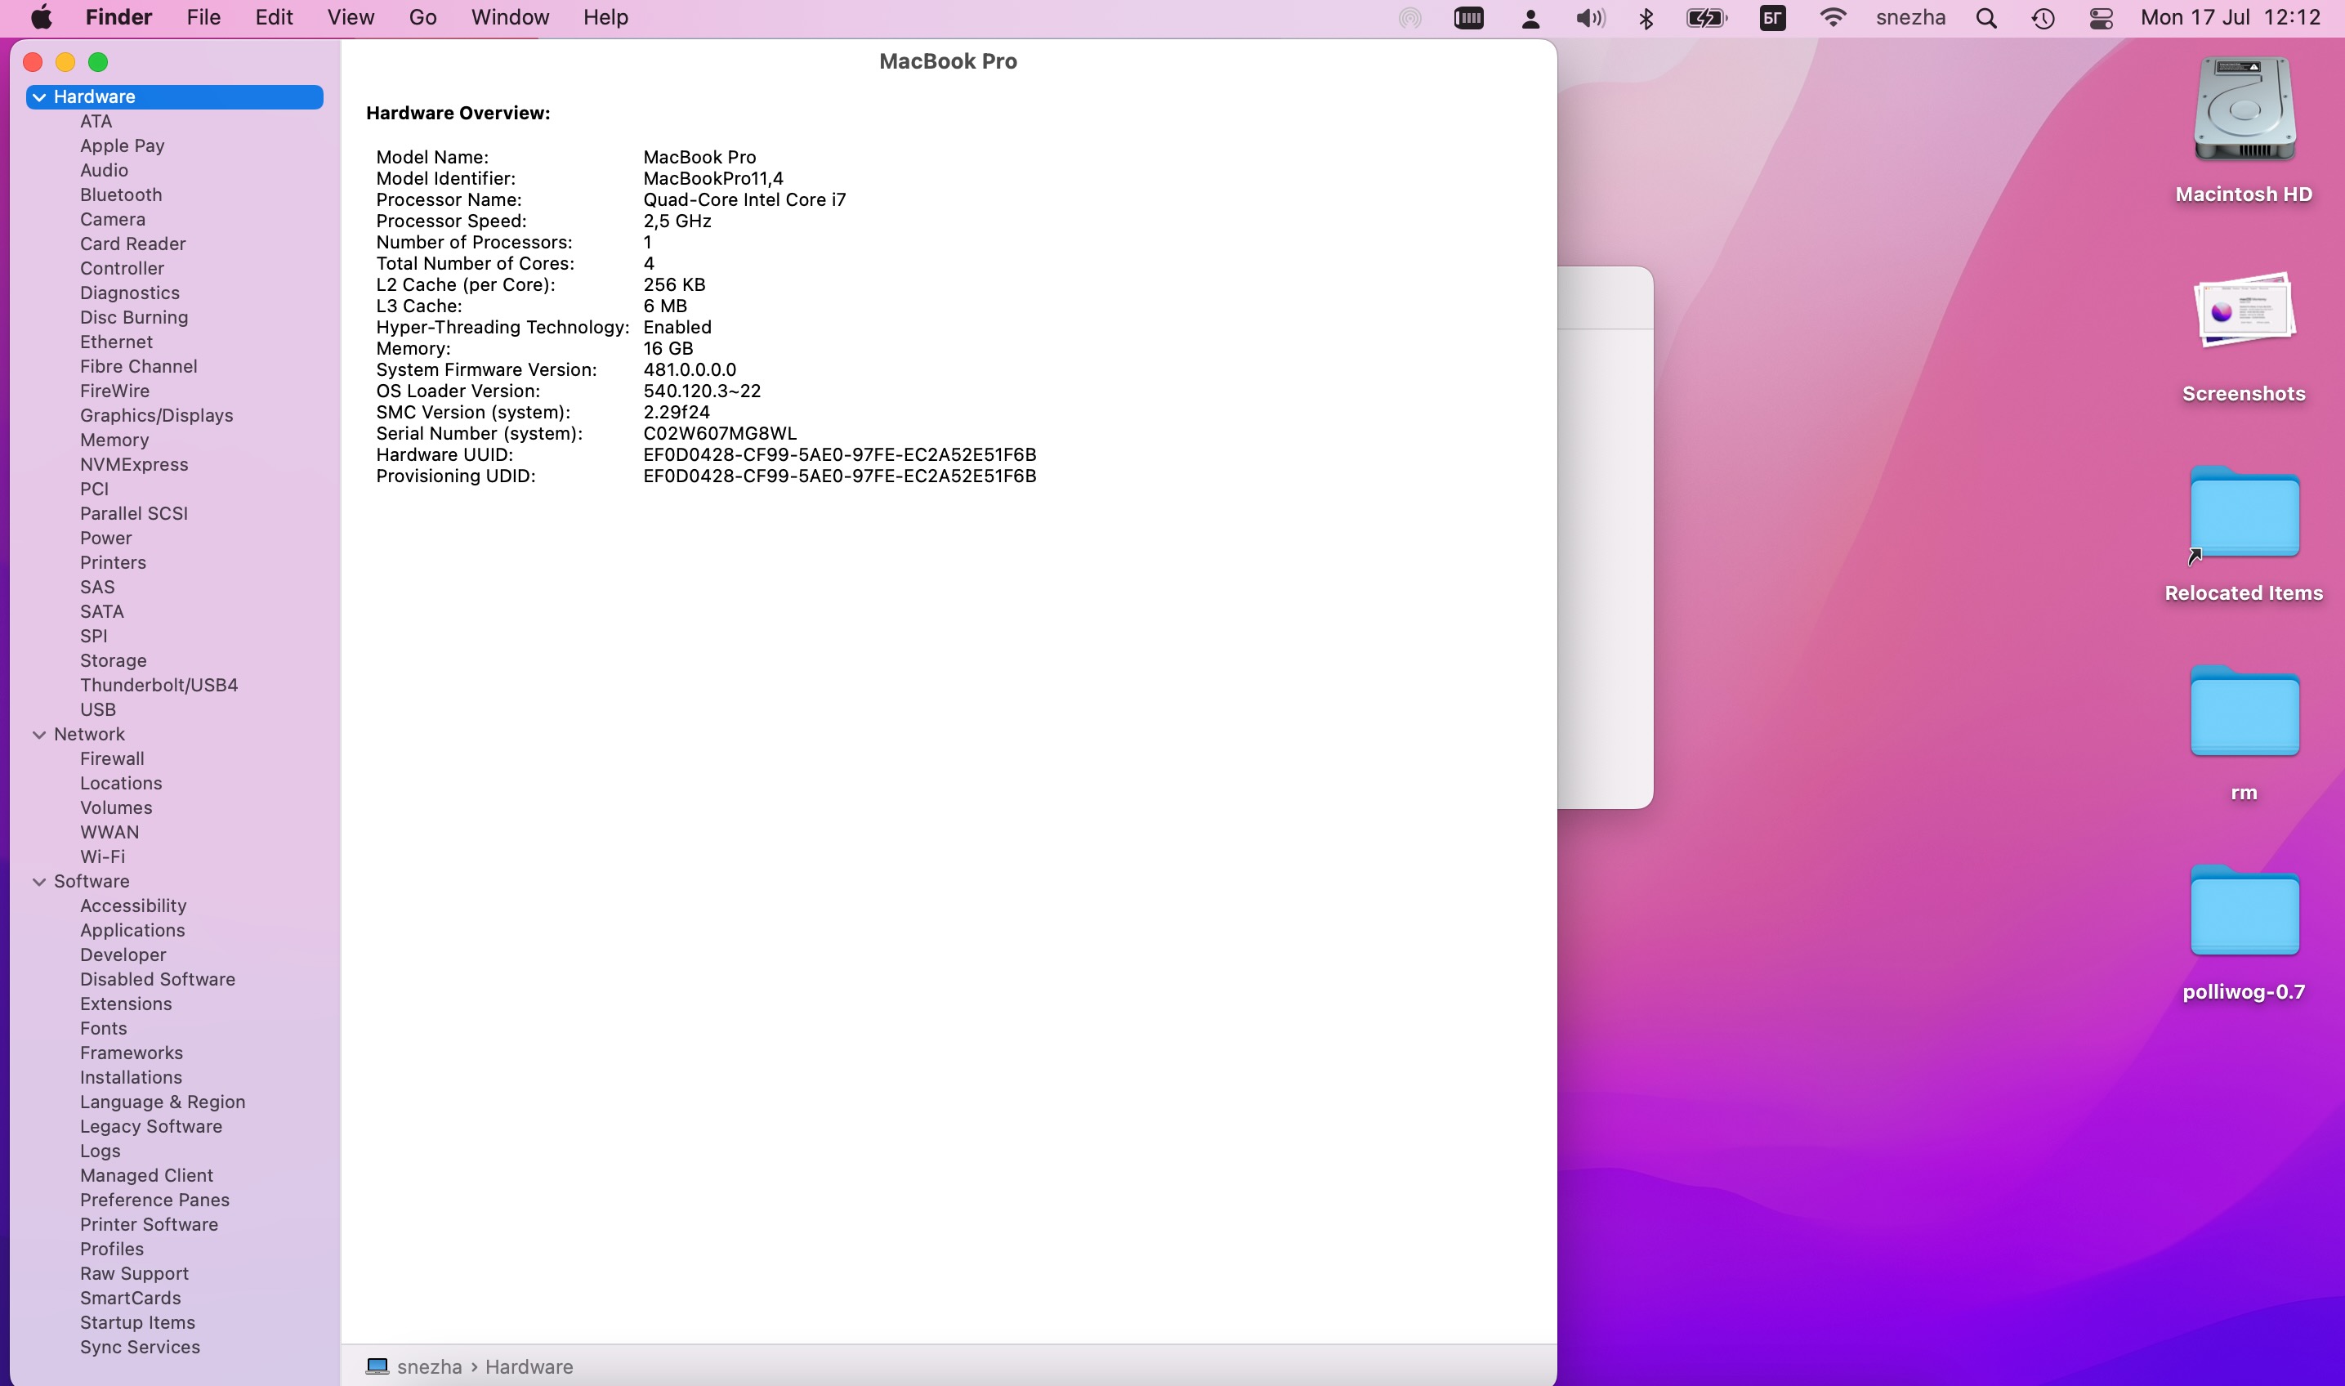Image resolution: width=2345 pixels, height=1386 pixels.
Task: Select Startup Items in sidebar
Action: [137, 1322]
